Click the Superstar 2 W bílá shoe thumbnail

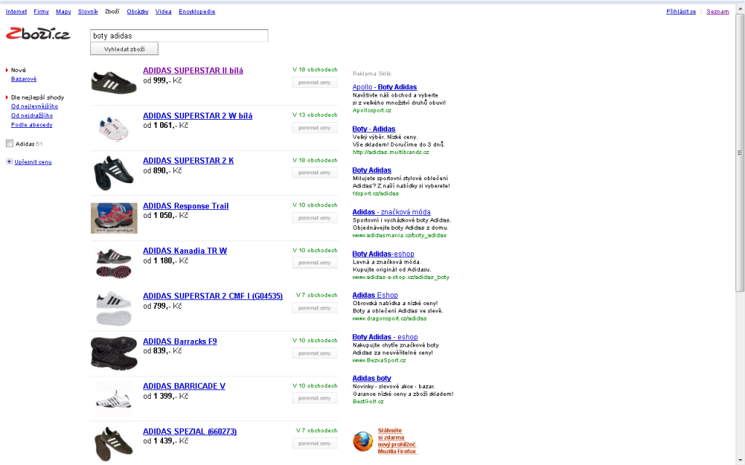pos(113,128)
